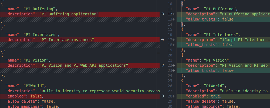Click the plus marker on line 18
The height and width of the screenshot is (108, 270).
tap(174, 45)
